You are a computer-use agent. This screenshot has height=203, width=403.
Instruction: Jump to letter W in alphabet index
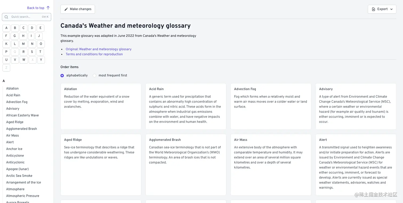24,60
